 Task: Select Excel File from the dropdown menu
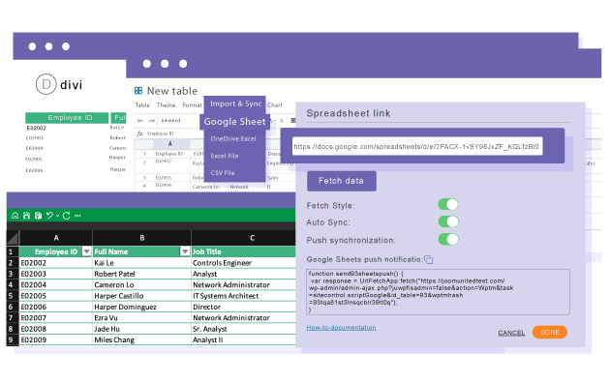point(225,156)
